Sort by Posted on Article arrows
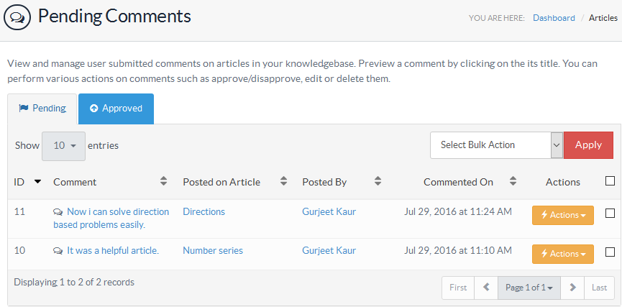Image resolution: width=622 pixels, height=307 pixels. (x=283, y=182)
